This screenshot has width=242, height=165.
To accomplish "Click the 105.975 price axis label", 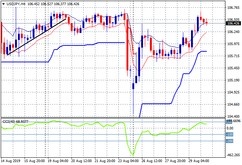I will click(233, 44).
